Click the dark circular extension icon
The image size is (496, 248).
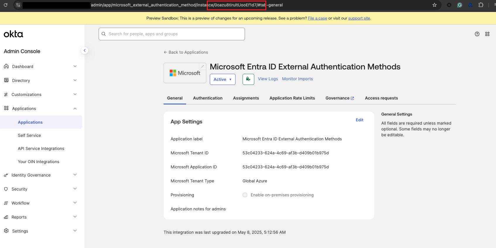pos(449,5)
